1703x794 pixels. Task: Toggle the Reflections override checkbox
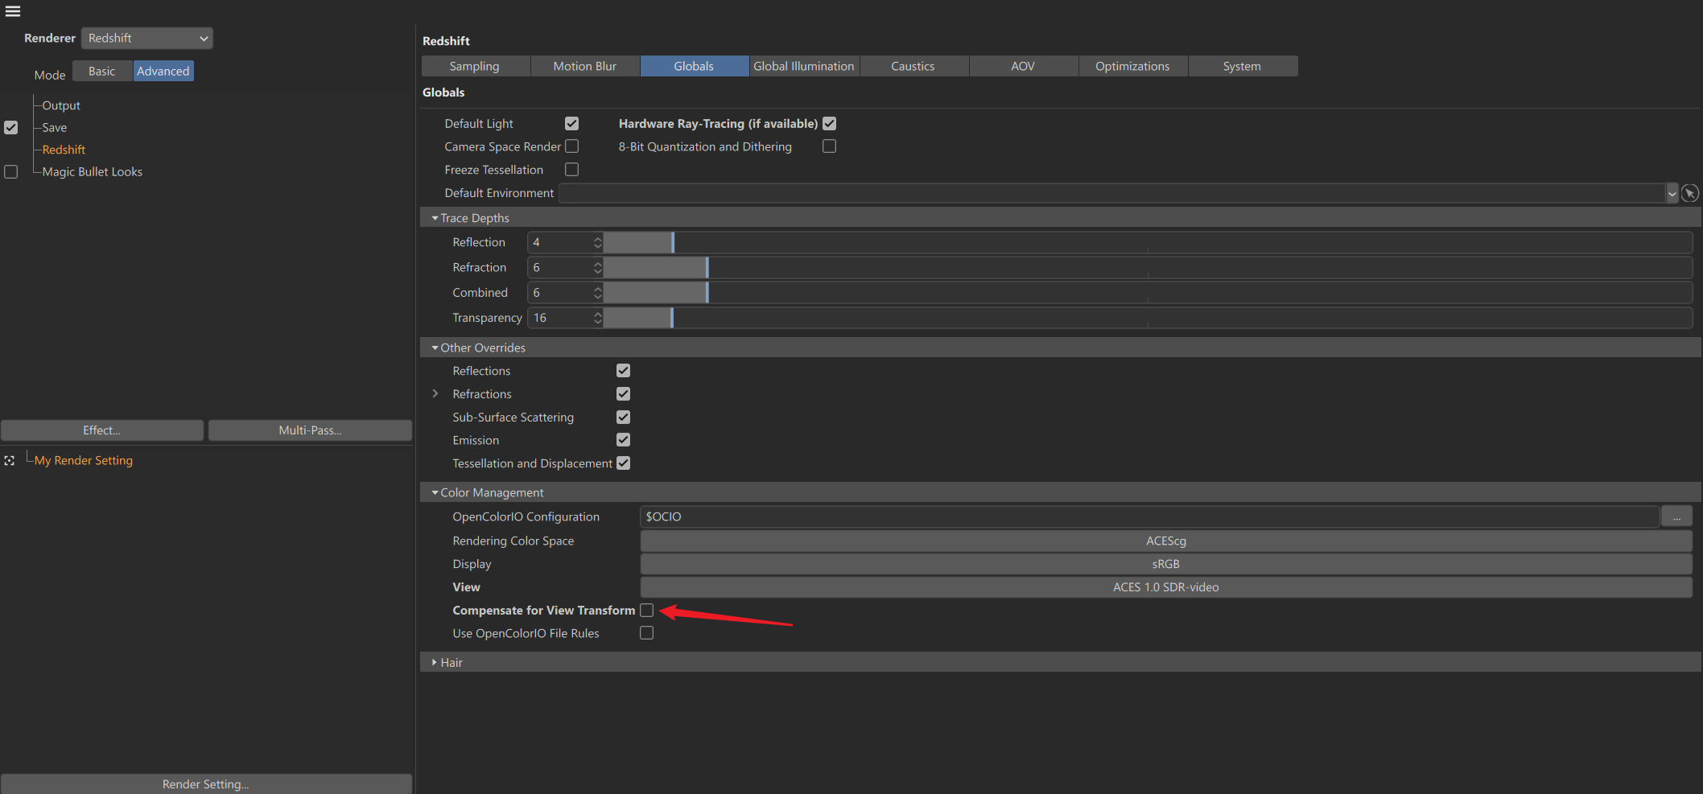pos(623,371)
